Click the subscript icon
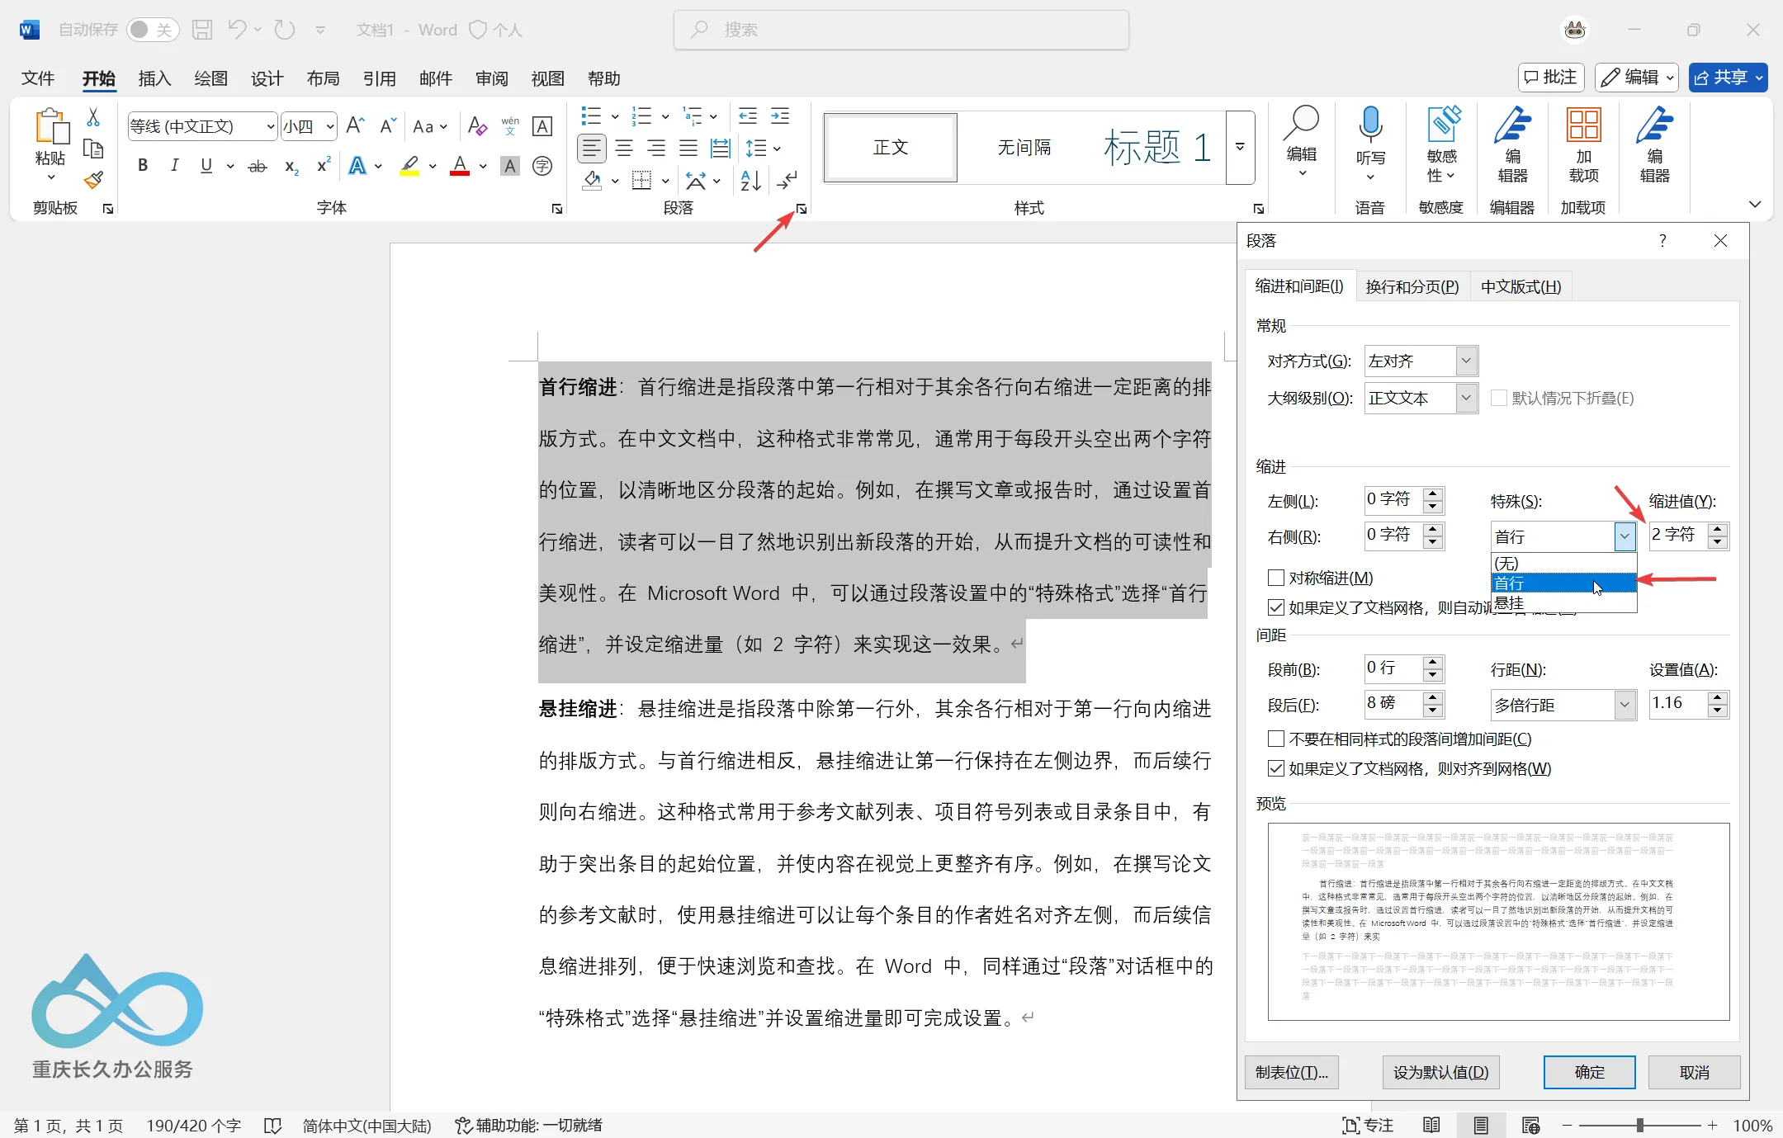The width and height of the screenshot is (1783, 1138). tap(291, 166)
